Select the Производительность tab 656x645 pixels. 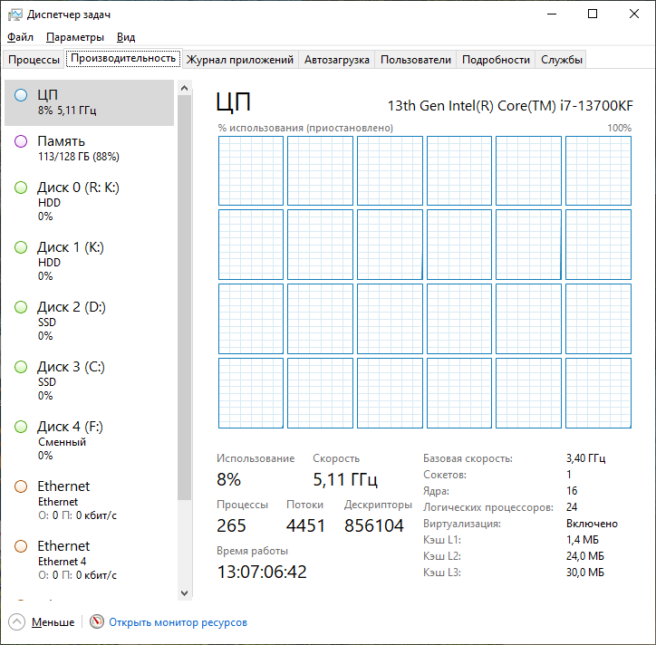tap(123, 58)
